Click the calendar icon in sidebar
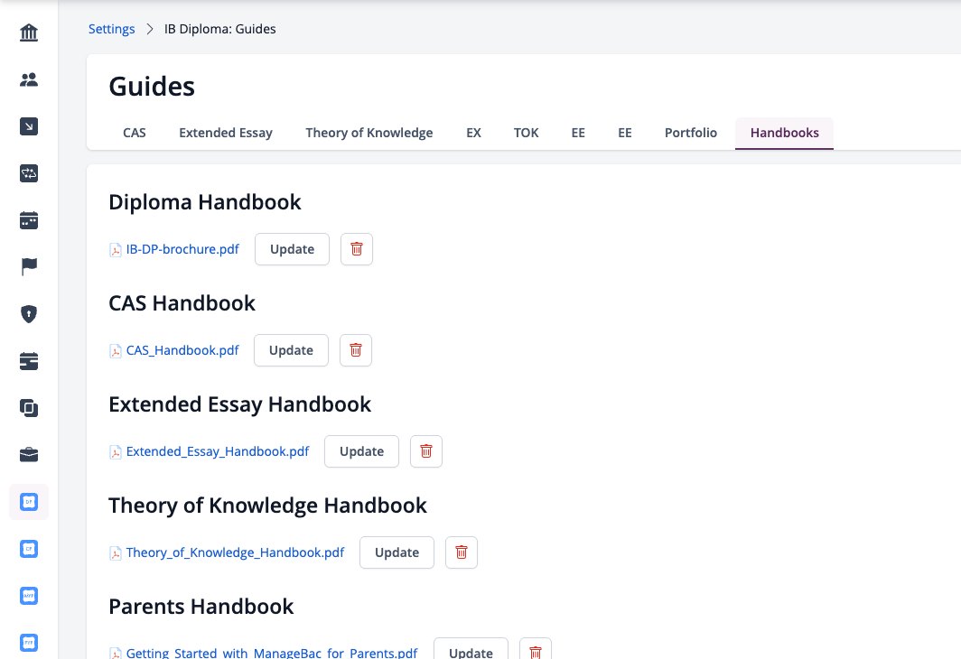Viewport: 961px width, 659px height. pyautogui.click(x=29, y=220)
